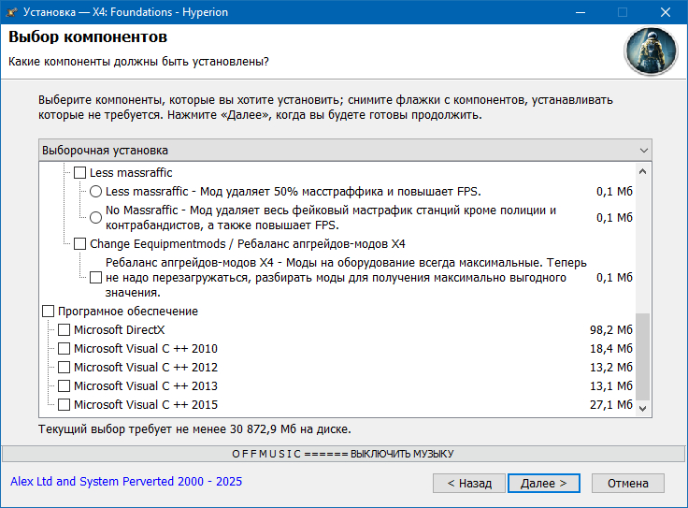Check the Ребаланс апгрейдов-модов X4 sub-option box
688x508 pixels.
click(95, 278)
